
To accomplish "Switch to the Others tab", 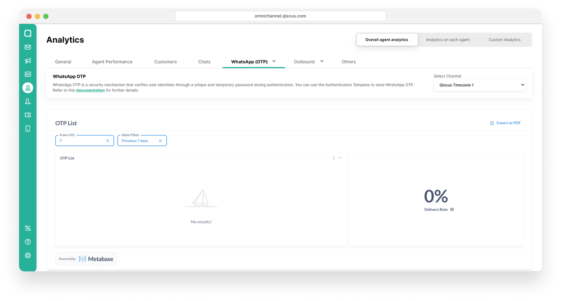I will click(x=349, y=62).
